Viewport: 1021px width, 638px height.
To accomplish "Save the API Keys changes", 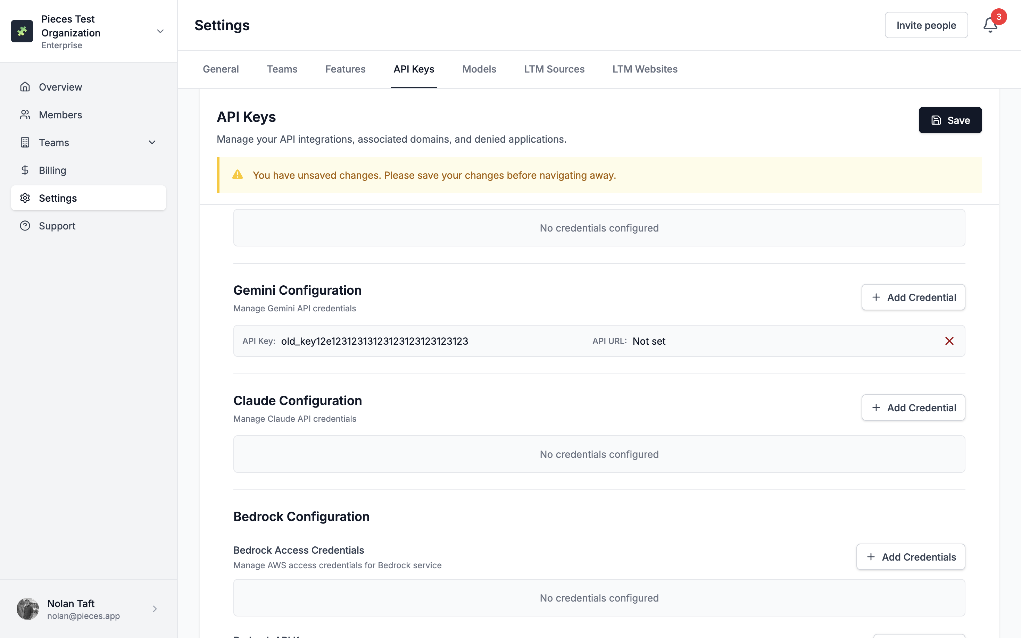I will (x=950, y=120).
